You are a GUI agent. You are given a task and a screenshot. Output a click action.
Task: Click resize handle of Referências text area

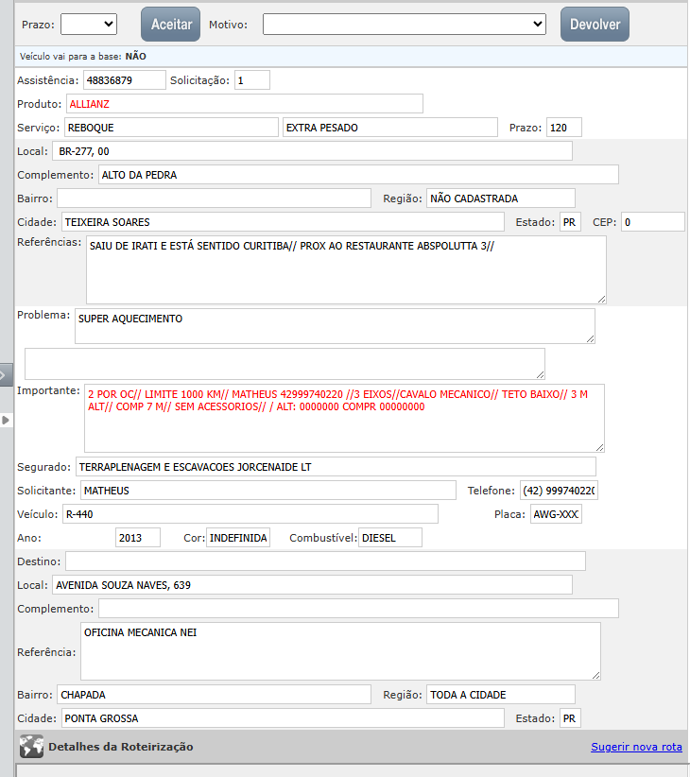(601, 300)
